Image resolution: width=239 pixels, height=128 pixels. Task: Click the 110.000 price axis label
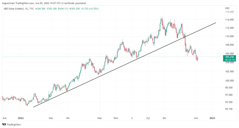coord(229,36)
